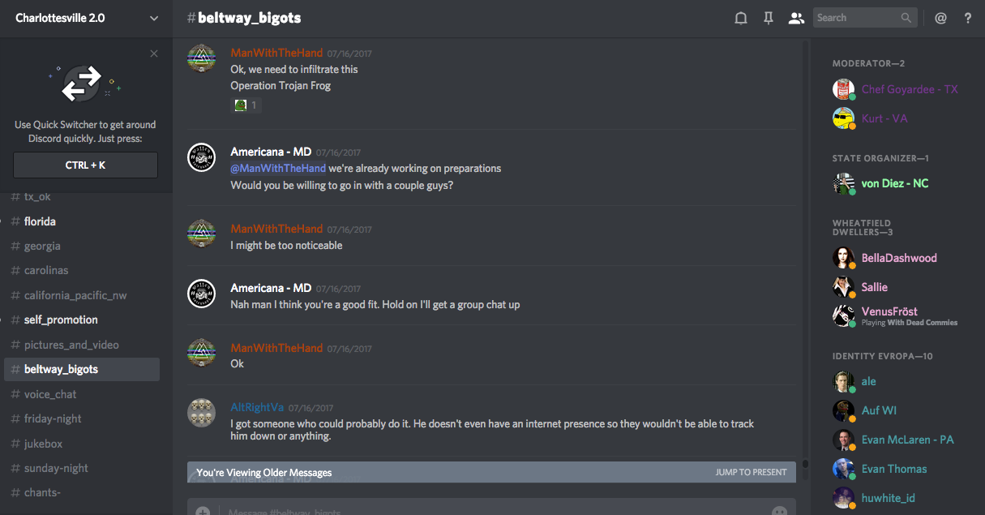This screenshot has height=515, width=985.
Task: Click the search magnifier icon
Action: 906,18
